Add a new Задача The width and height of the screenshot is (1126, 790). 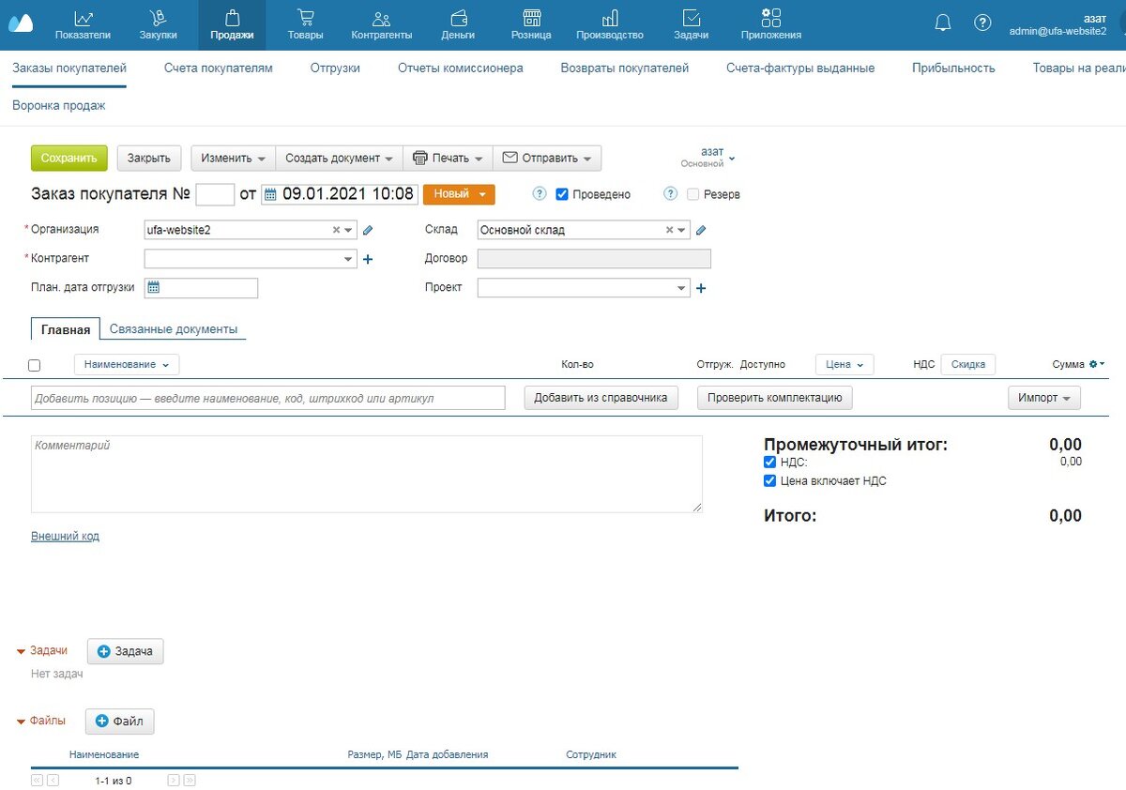pyautogui.click(x=126, y=651)
